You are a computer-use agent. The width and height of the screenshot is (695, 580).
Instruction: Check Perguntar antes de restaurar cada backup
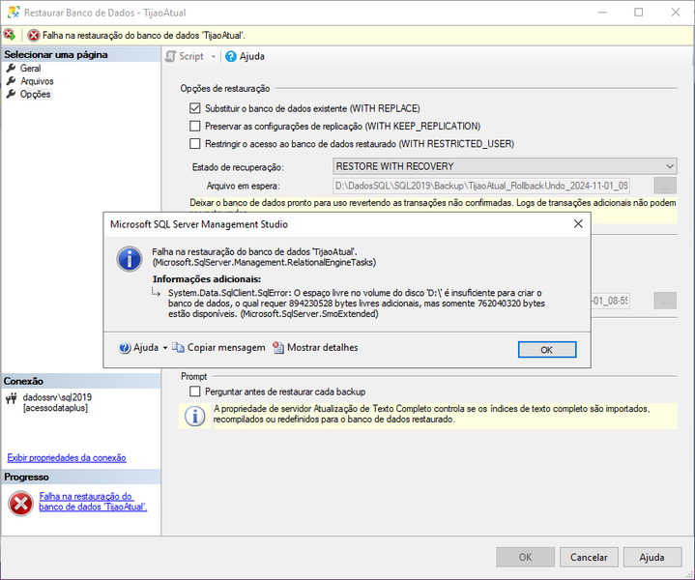point(194,391)
